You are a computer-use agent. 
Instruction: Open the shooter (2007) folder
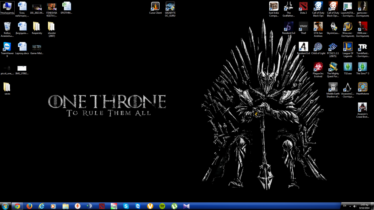[x=52, y=30]
